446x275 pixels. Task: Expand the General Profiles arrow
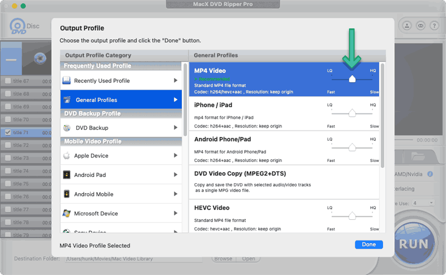176,100
